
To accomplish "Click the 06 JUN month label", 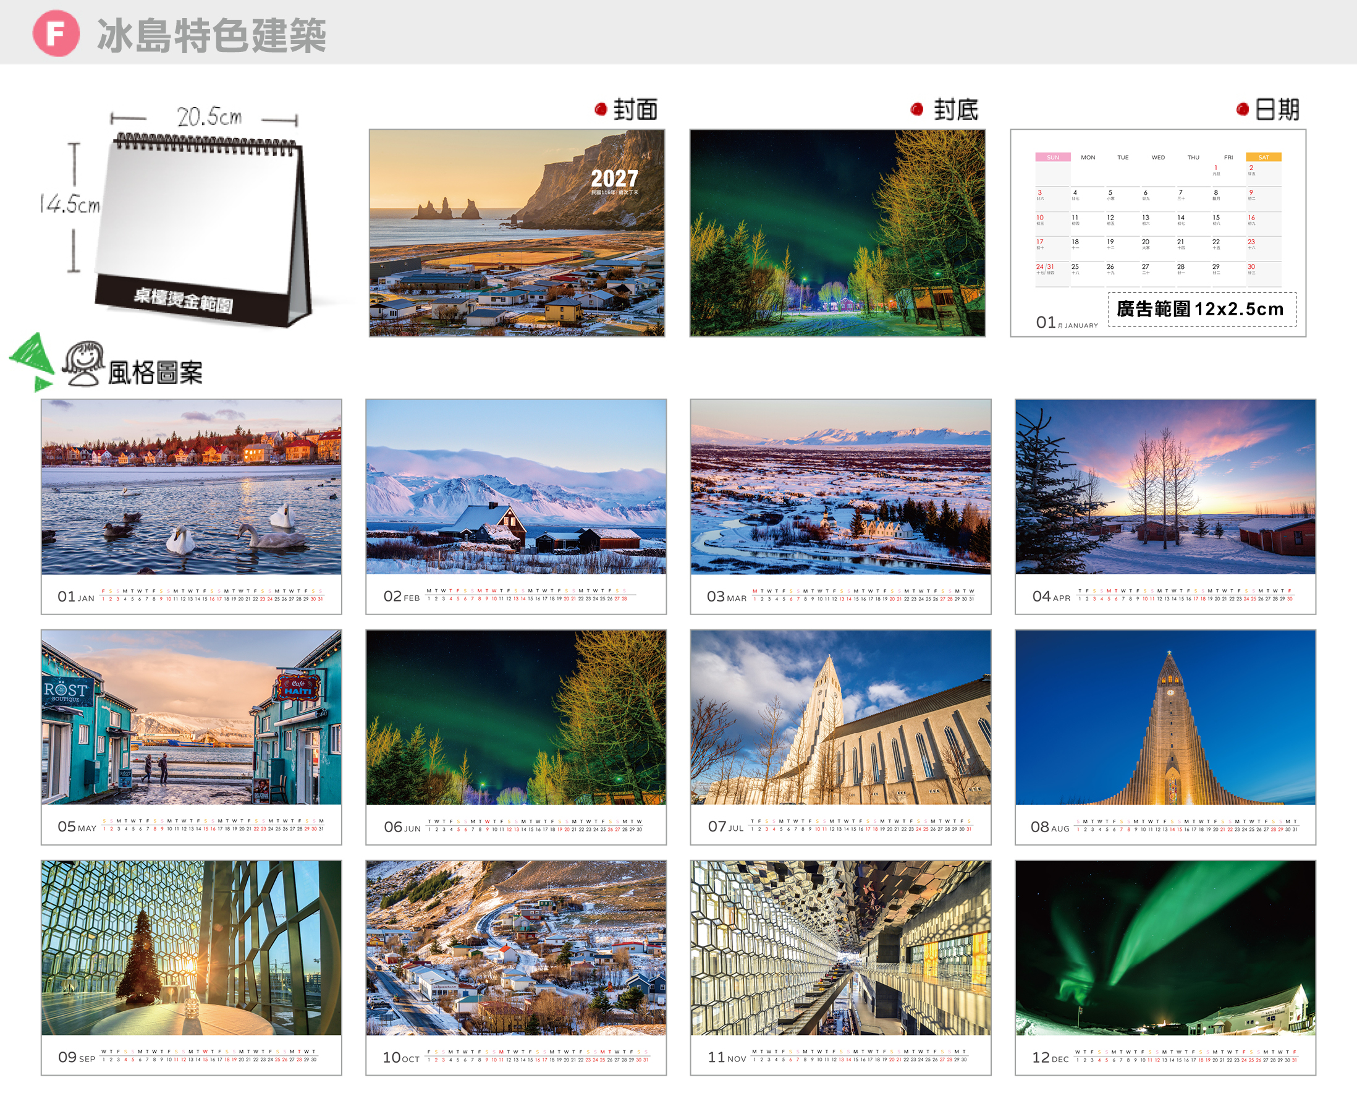I will pyautogui.click(x=402, y=827).
